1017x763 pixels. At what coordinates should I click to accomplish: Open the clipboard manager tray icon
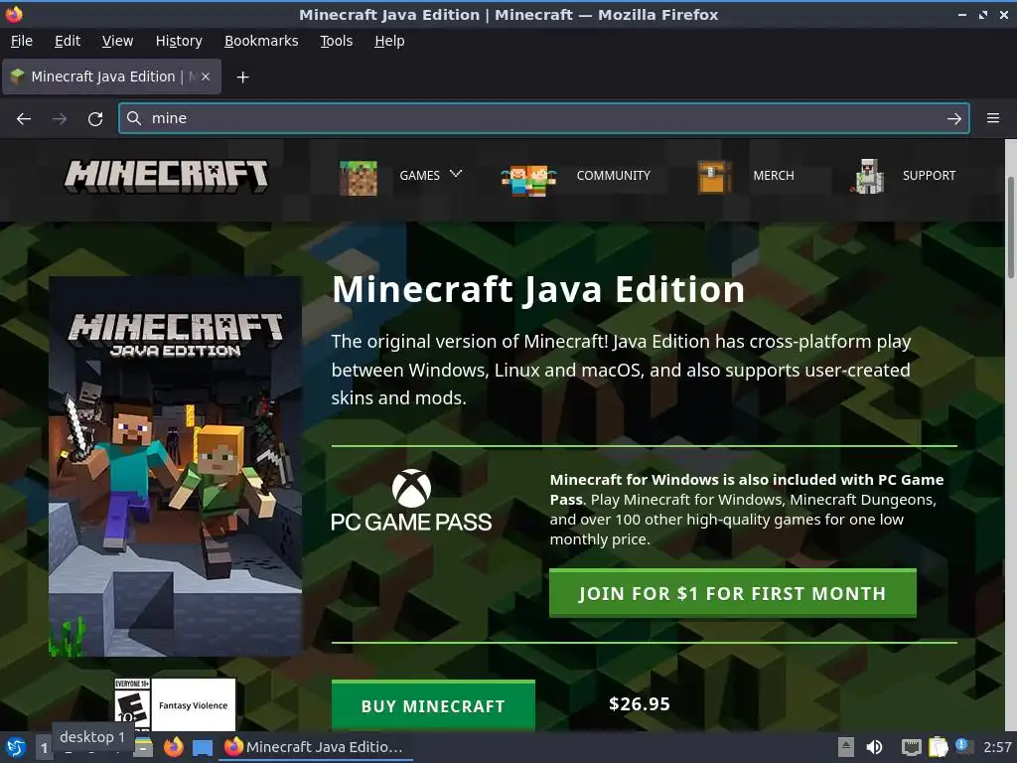938,747
